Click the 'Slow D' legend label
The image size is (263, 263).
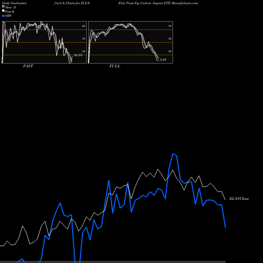tap(11, 7)
